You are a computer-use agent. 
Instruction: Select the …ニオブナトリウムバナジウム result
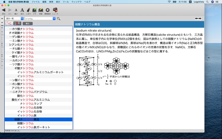click(x=39, y=92)
